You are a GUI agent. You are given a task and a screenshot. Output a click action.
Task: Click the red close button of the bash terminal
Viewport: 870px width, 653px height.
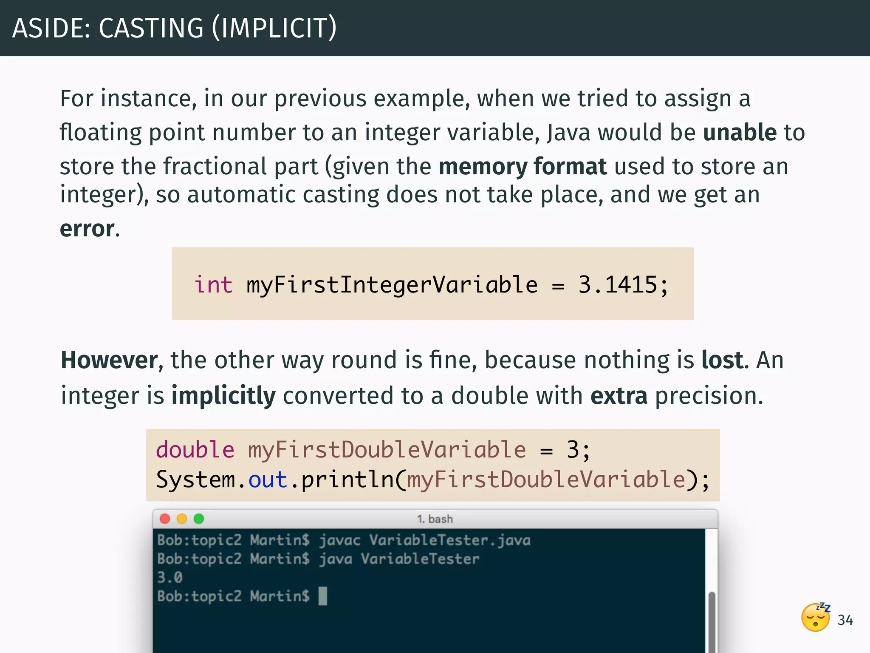pos(165,519)
